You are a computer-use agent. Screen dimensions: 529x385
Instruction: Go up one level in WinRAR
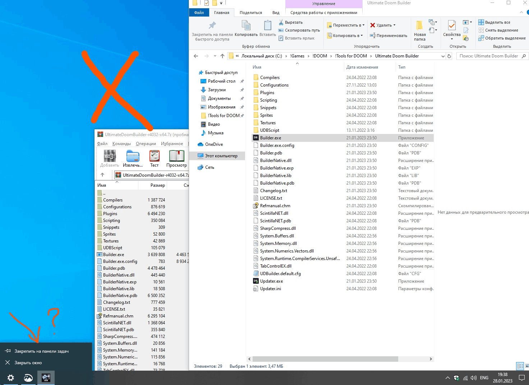tap(102, 175)
